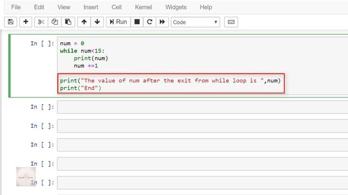Open the command palette keyboard icon
Screen dimensions: 348x195
231,22
